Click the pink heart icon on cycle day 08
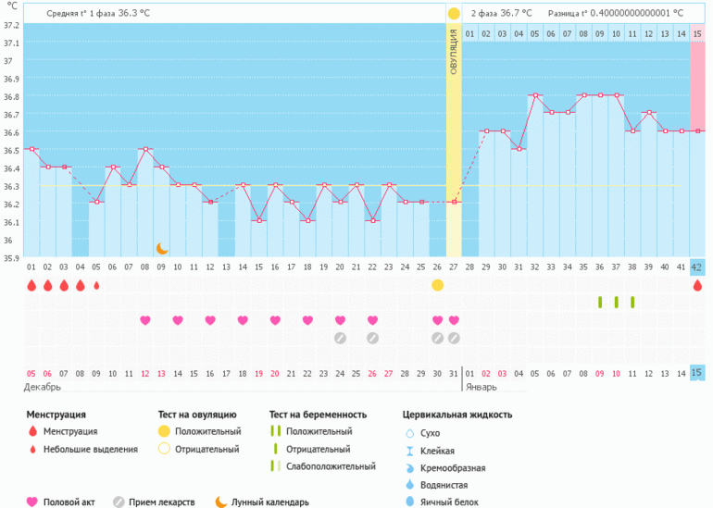 (145, 320)
